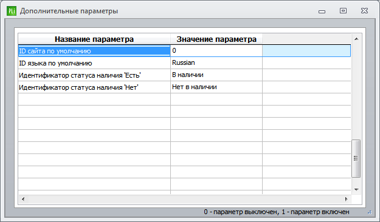Click the green PLi application icon
This screenshot has width=380, height=222.
[x=12, y=11]
